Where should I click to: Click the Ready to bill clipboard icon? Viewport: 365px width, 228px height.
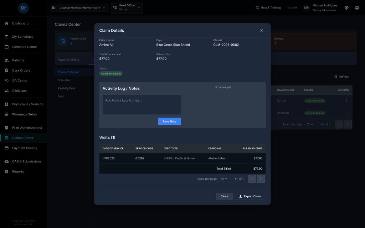point(63,41)
